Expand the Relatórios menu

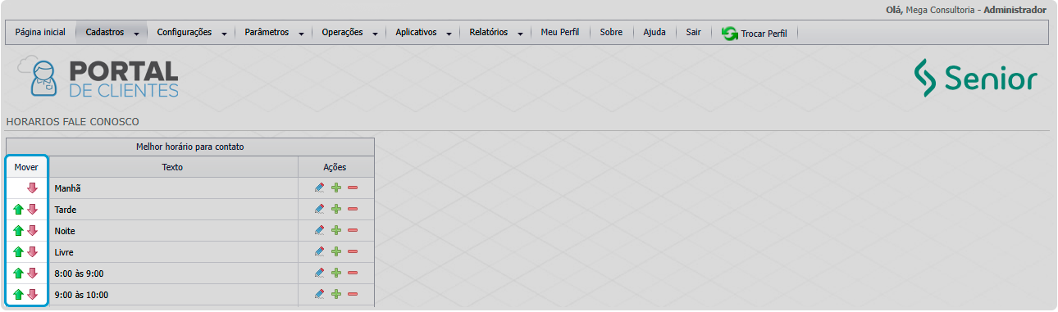pos(496,33)
